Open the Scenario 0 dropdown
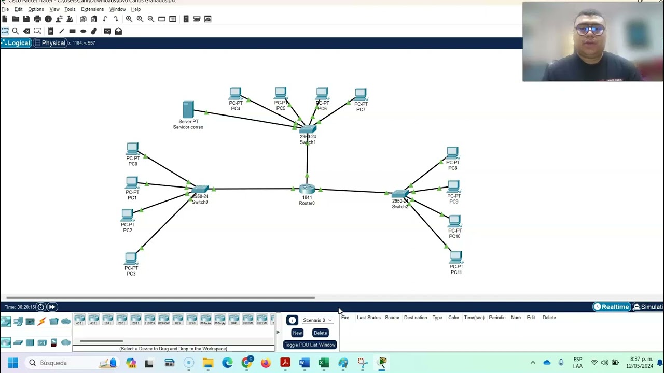This screenshot has width=664, height=373. click(x=317, y=321)
